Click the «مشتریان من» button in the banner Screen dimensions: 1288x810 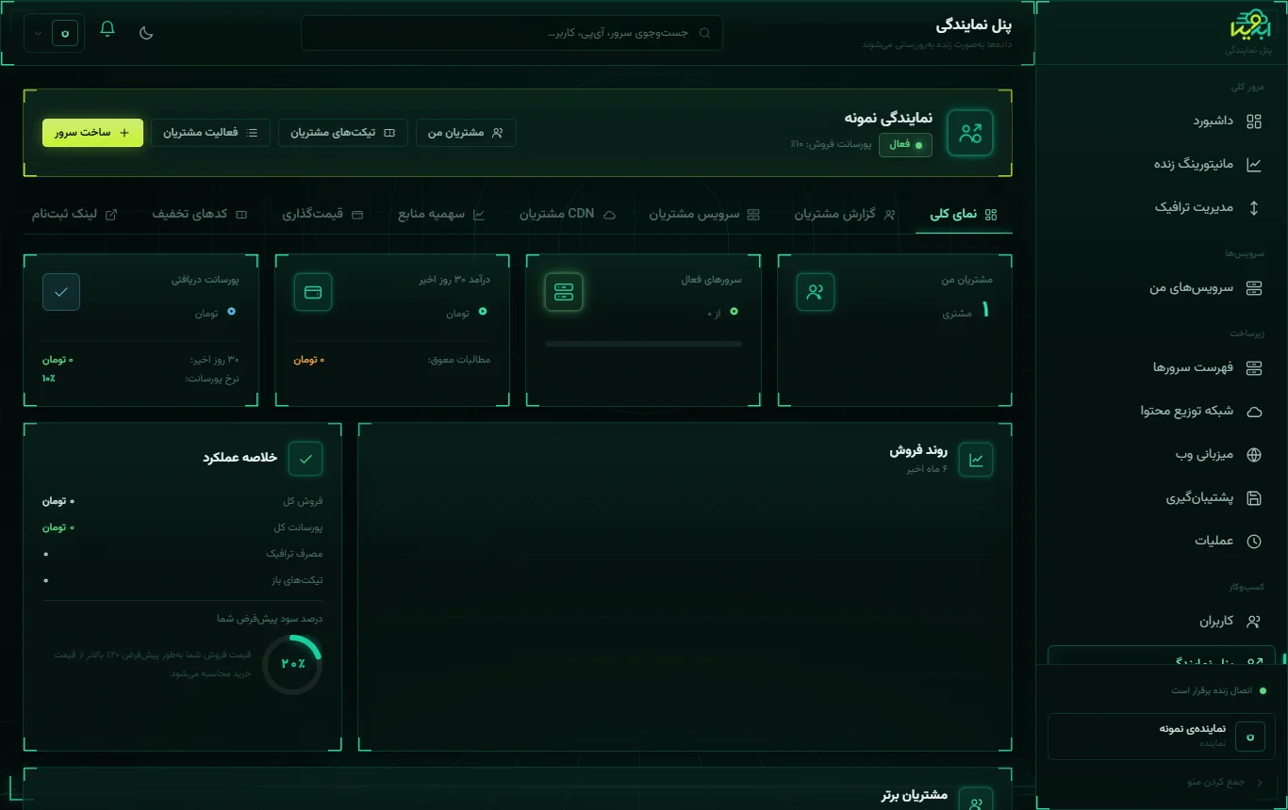(466, 133)
